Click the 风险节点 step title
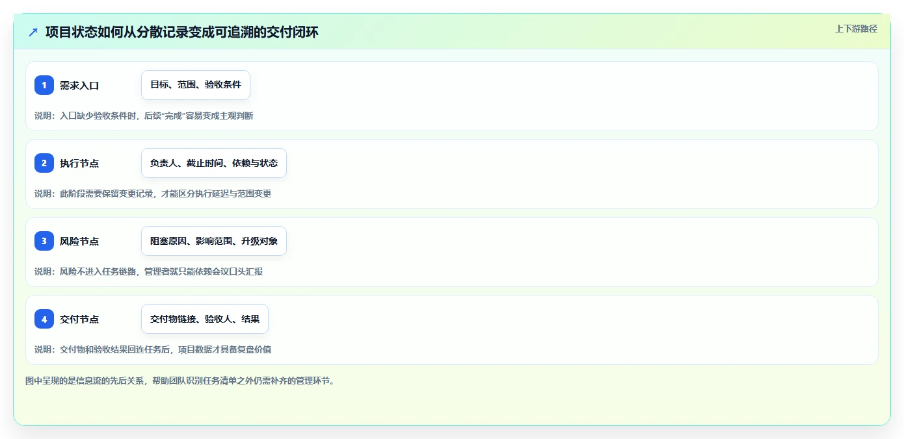The image size is (904, 439). [79, 241]
